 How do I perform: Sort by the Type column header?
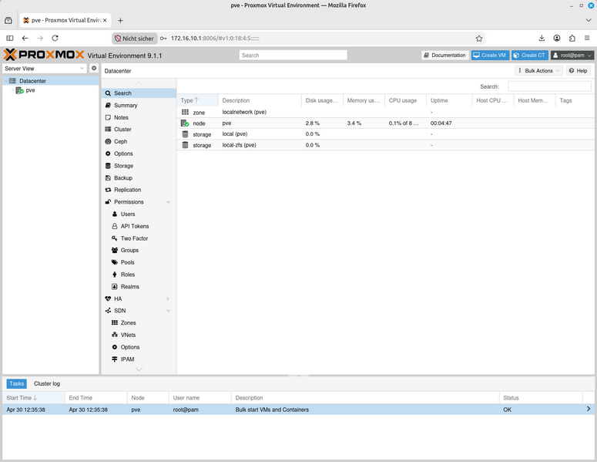197,100
